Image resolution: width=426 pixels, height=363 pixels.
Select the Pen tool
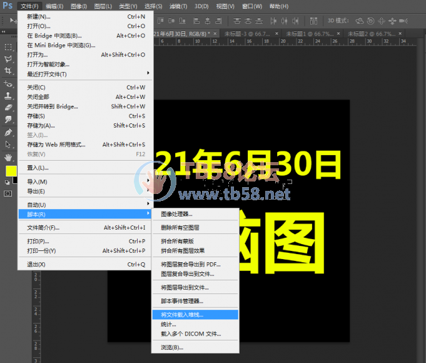tap(8, 133)
